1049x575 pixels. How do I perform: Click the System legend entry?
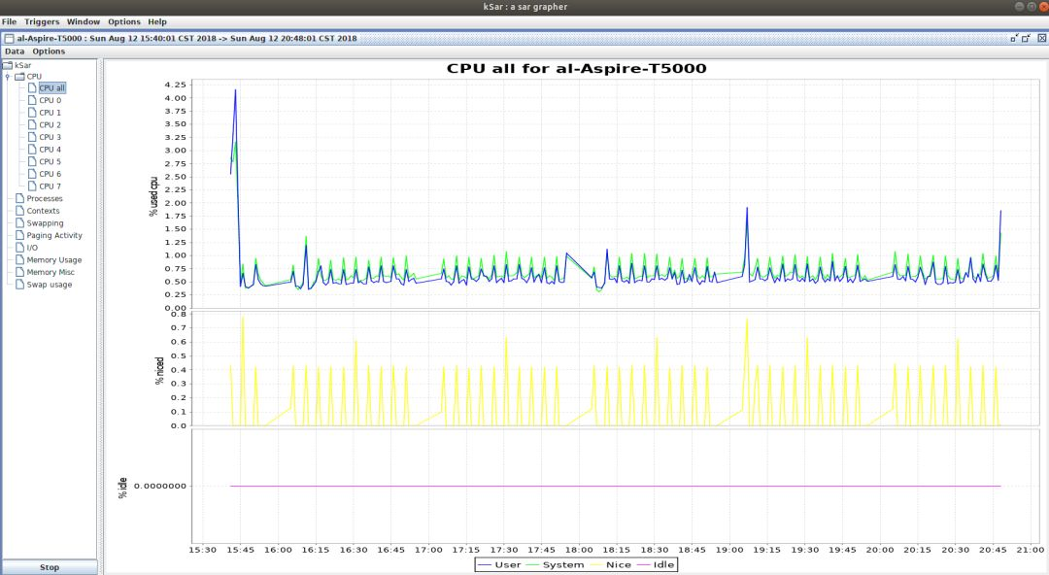555,565
